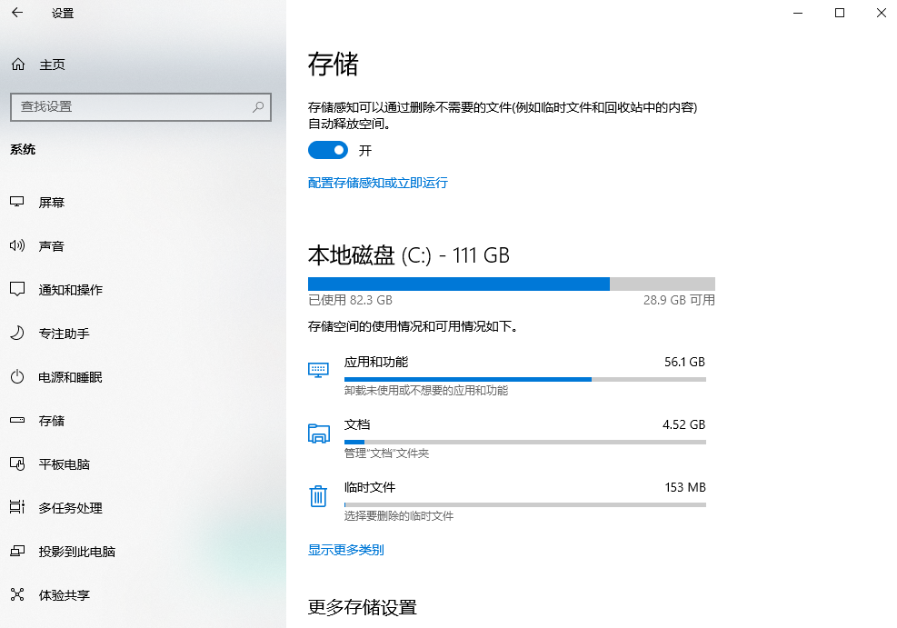Click the C: drive usage bar
This screenshot has width=897, height=628.
(x=512, y=284)
